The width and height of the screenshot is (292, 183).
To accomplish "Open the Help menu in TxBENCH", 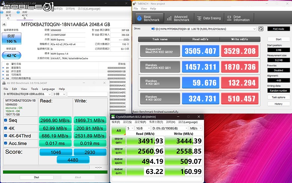I will tap(153, 9).
